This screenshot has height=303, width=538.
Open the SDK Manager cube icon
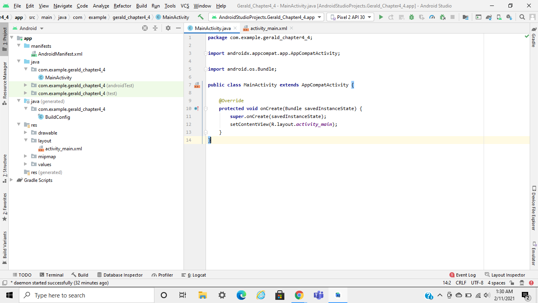pyautogui.click(x=509, y=17)
